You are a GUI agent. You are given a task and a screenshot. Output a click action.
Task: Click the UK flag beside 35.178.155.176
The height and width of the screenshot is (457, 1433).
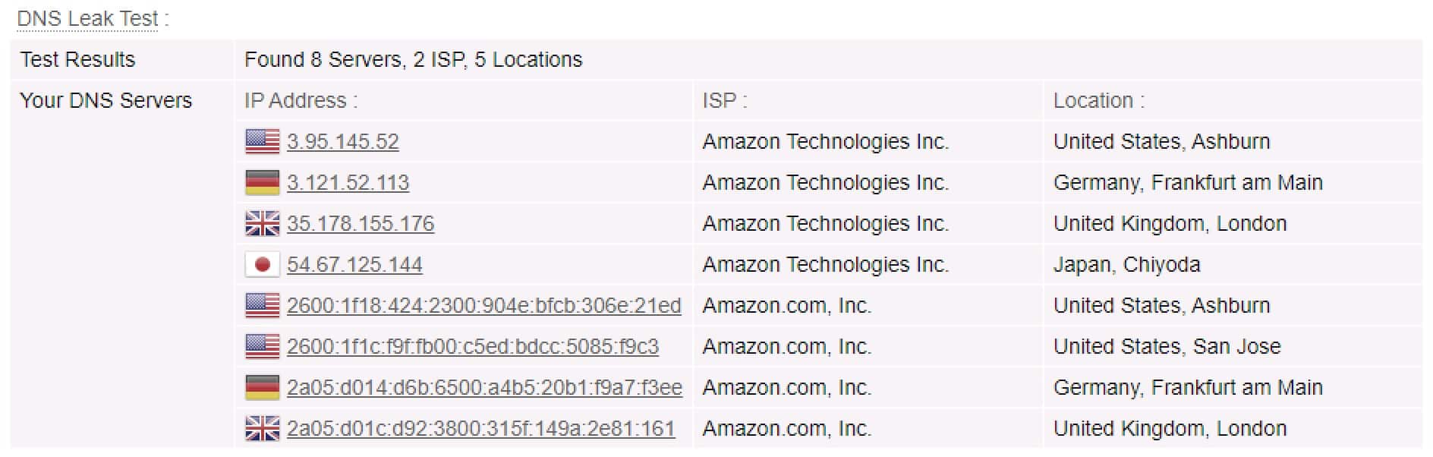[263, 223]
